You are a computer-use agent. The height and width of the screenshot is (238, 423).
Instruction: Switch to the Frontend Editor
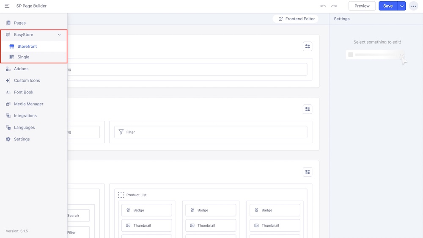click(x=296, y=19)
